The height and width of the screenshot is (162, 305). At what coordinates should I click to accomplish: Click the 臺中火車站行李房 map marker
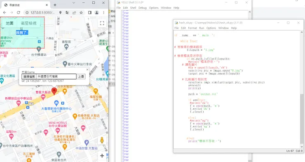pyautogui.click(x=65, y=63)
